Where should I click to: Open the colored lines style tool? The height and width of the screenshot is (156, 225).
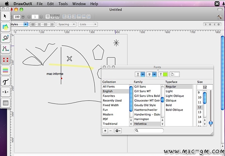5,71
